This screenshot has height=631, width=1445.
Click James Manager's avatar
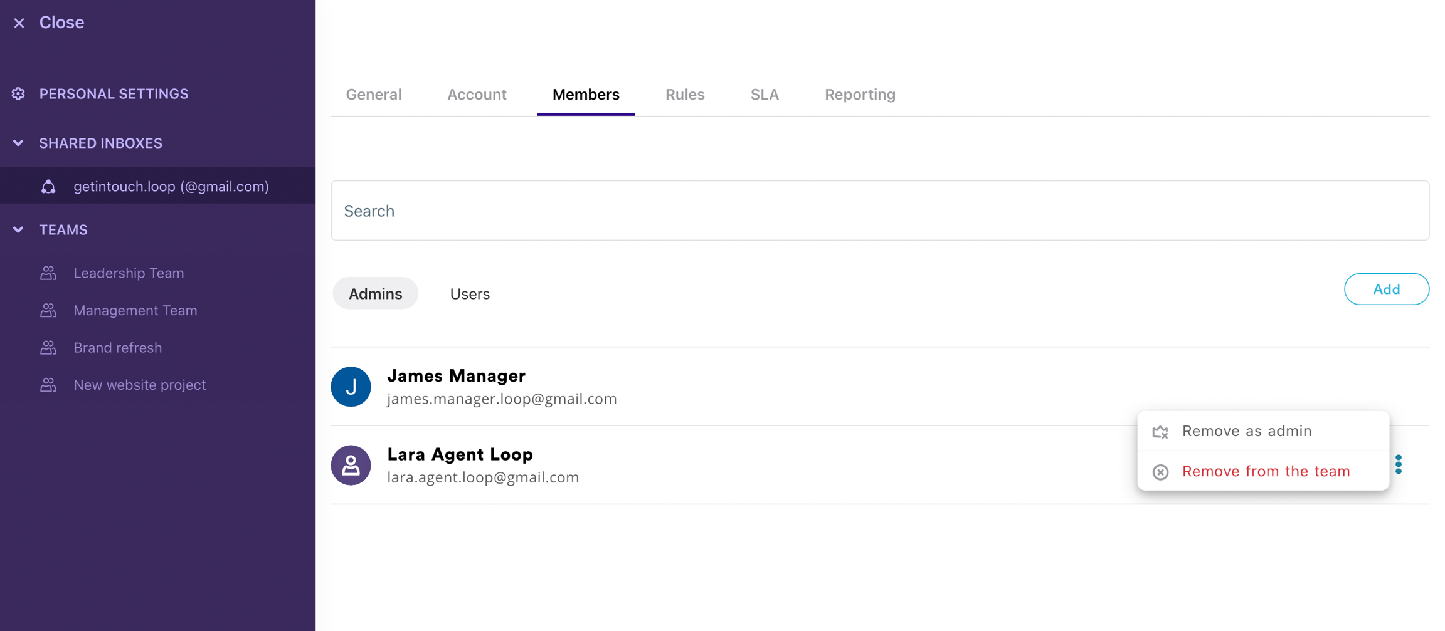click(x=351, y=387)
